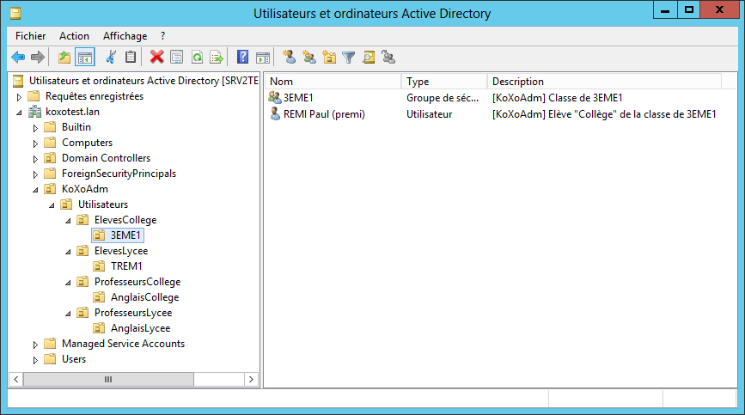Screen dimensions: 745x415
Task: Create a new group with toolbar icon
Action: point(309,58)
